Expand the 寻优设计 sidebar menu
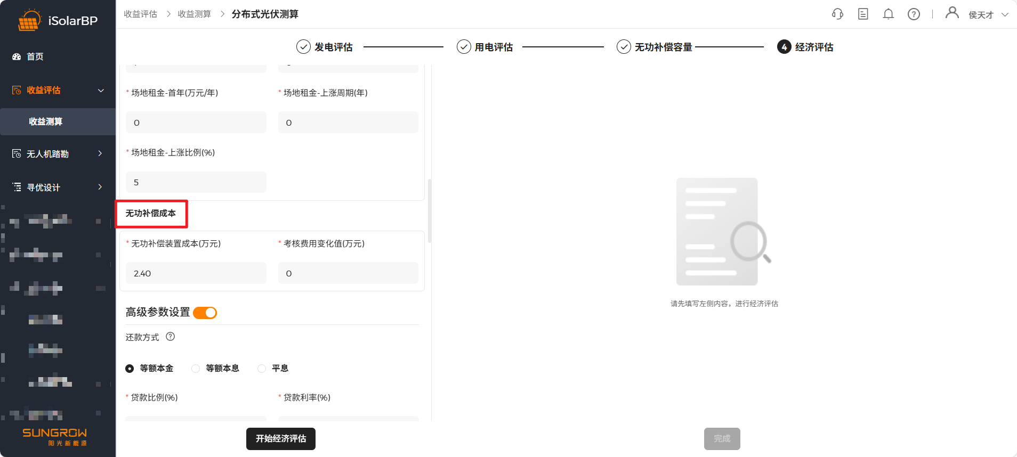 point(100,187)
